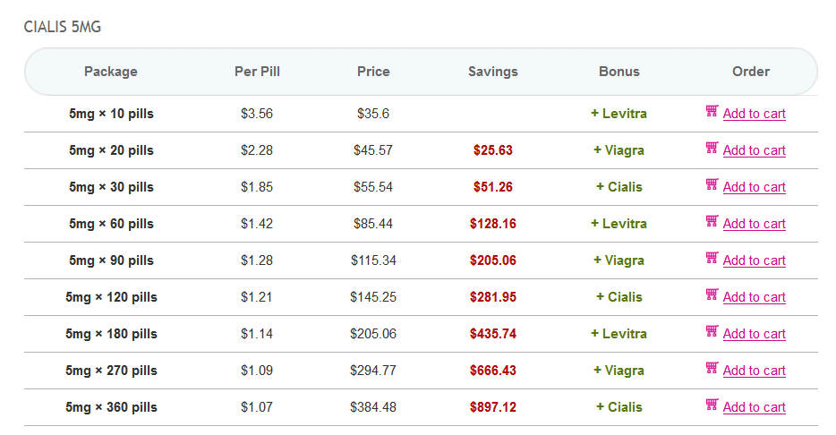Click cart icon in 5mg × 120 pills row
This screenshot has width=836, height=435.
point(712,295)
